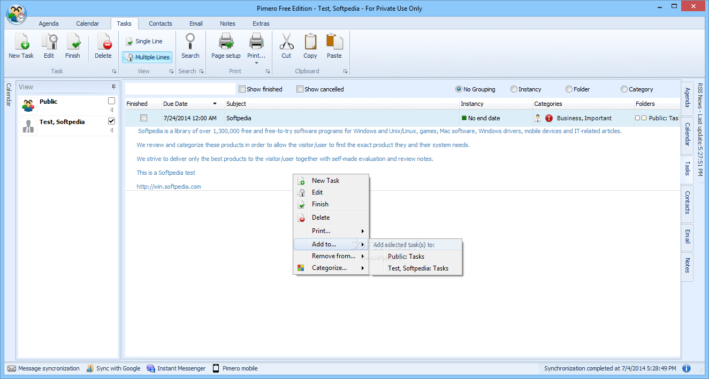This screenshot has width=709, height=379.
Task: Click Due Date column sort arrow
Action: point(215,104)
